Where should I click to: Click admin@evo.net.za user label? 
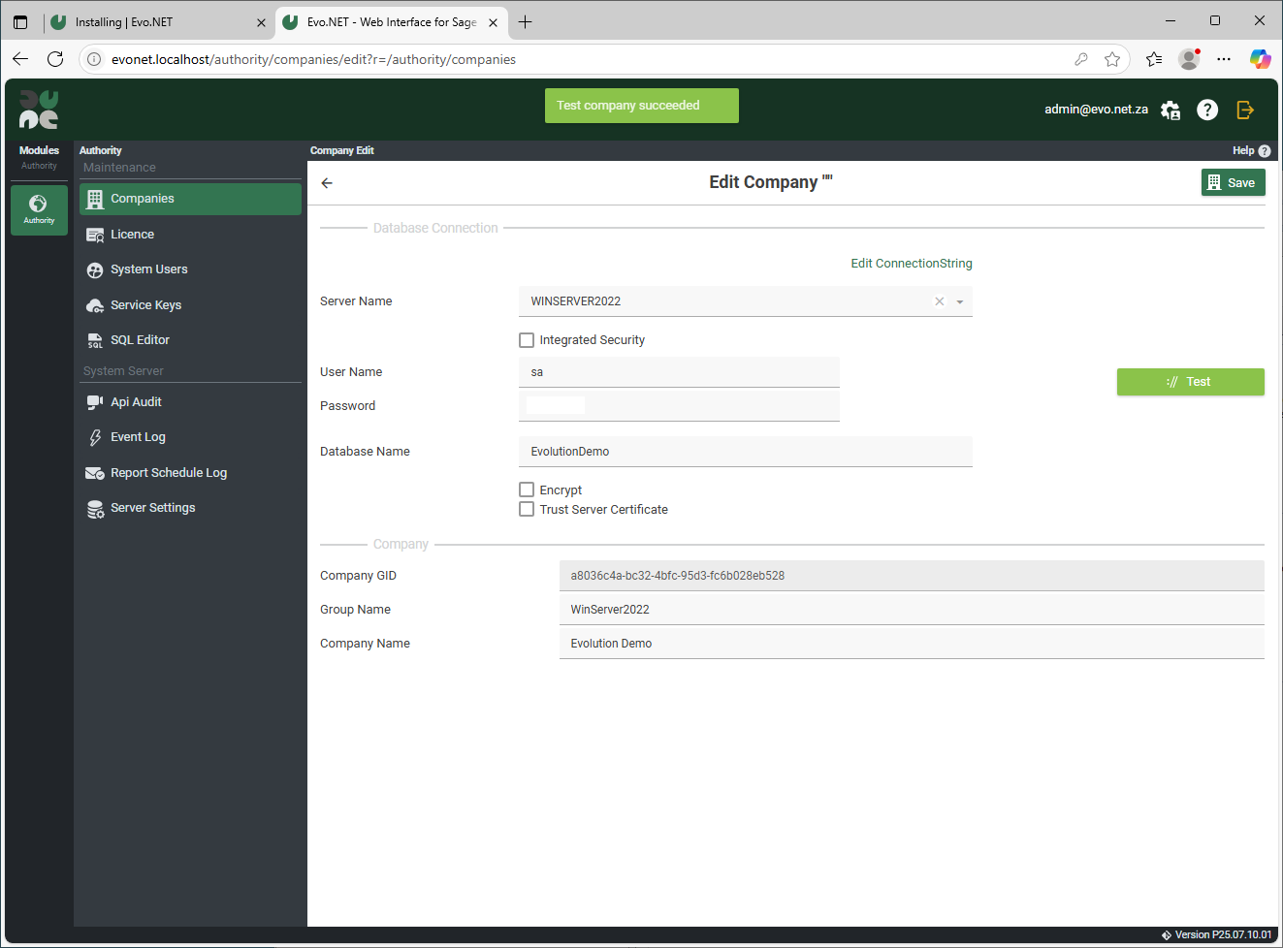[1096, 110]
